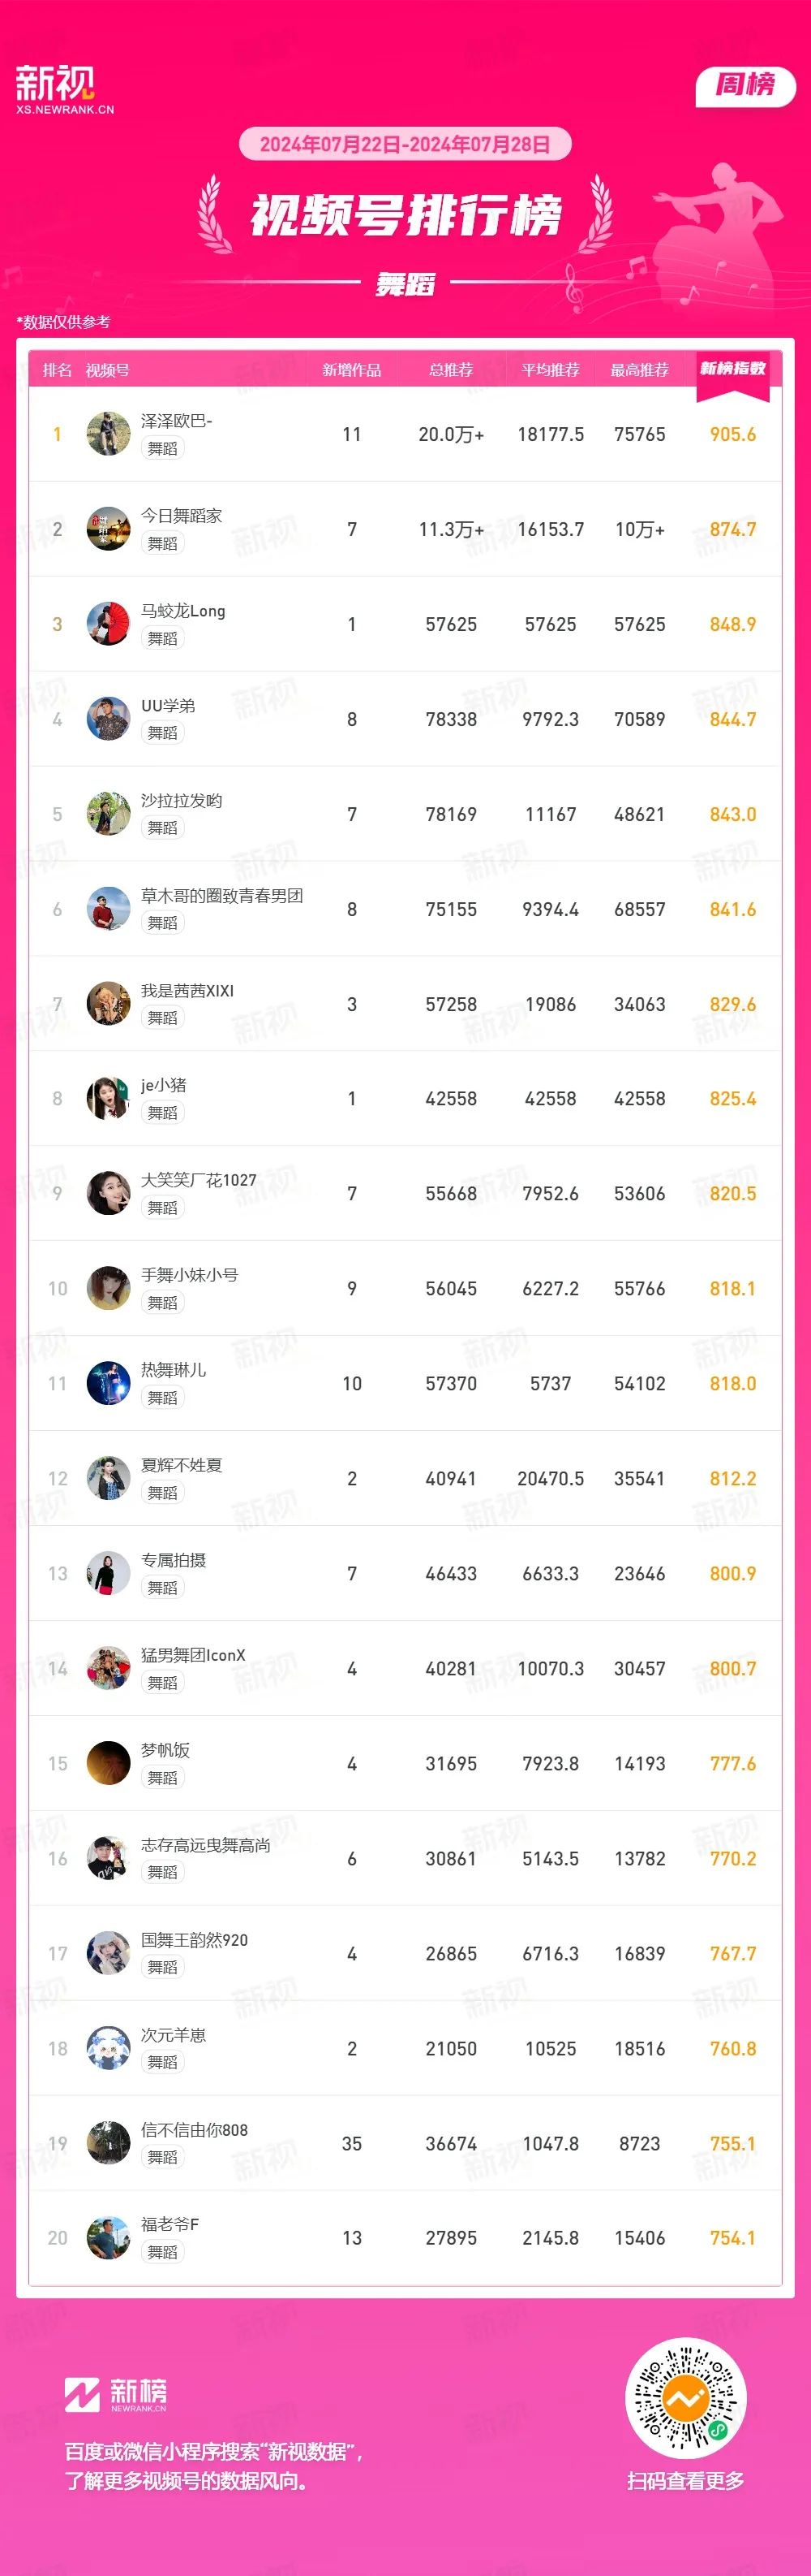Open 草木哥的圈致青春男团 account name
811x2576 pixels.
[221, 896]
